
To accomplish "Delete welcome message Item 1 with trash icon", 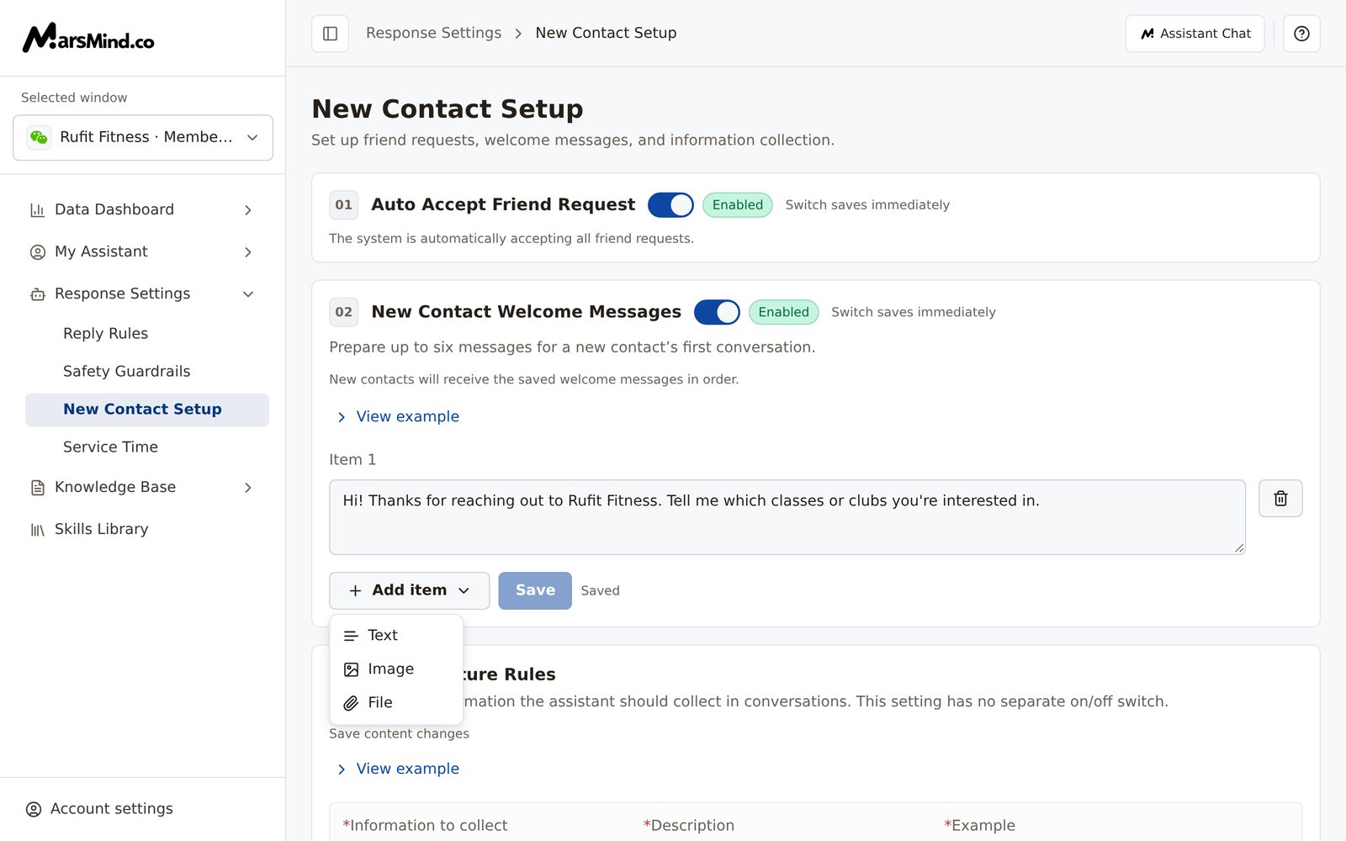I will point(1280,499).
